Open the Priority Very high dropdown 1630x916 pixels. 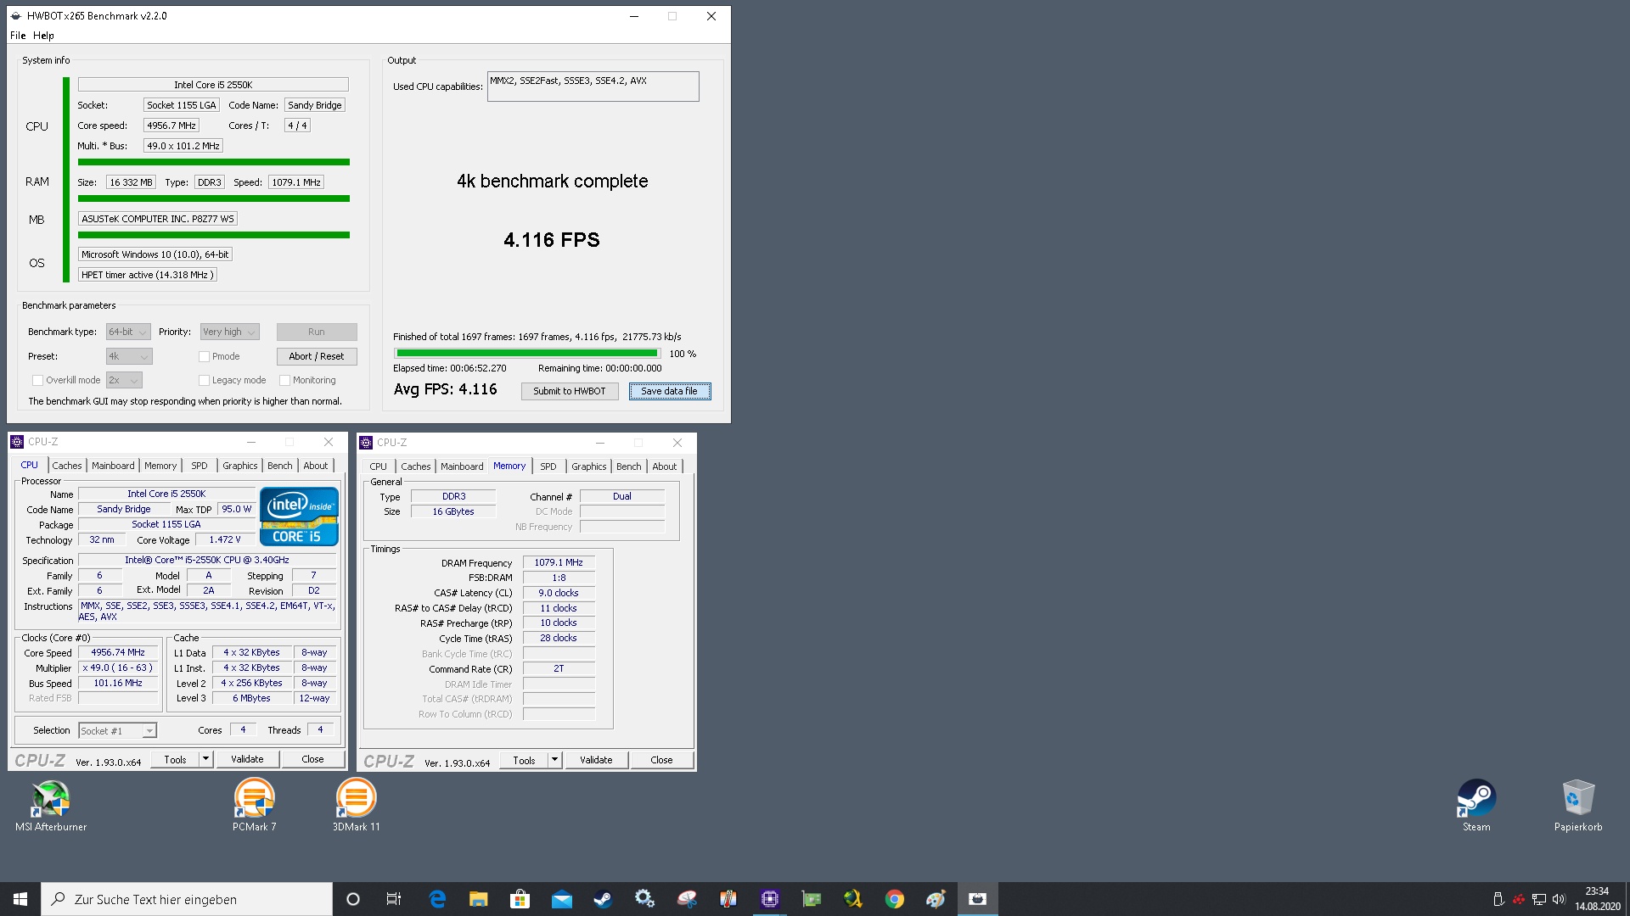tap(229, 332)
